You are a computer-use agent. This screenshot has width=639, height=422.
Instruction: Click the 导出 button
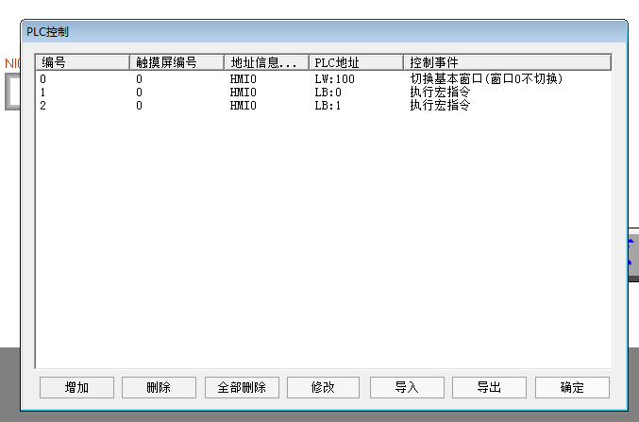(489, 387)
